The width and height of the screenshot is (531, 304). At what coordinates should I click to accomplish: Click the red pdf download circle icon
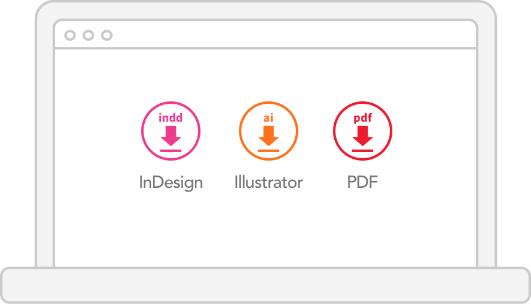click(363, 131)
